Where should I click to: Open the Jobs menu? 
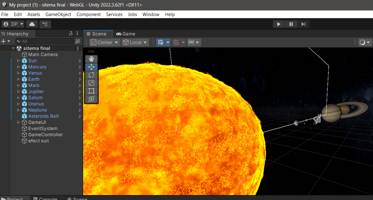point(132,14)
